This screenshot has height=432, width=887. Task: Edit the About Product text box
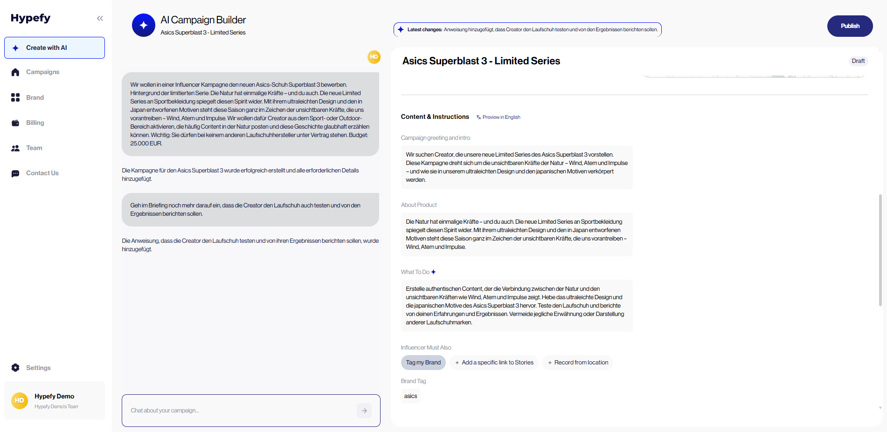coord(517,234)
